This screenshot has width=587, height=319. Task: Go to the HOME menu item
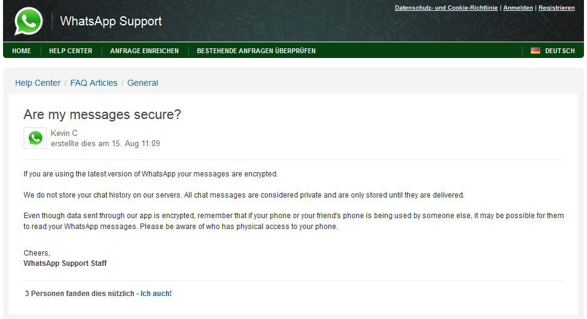(x=21, y=51)
